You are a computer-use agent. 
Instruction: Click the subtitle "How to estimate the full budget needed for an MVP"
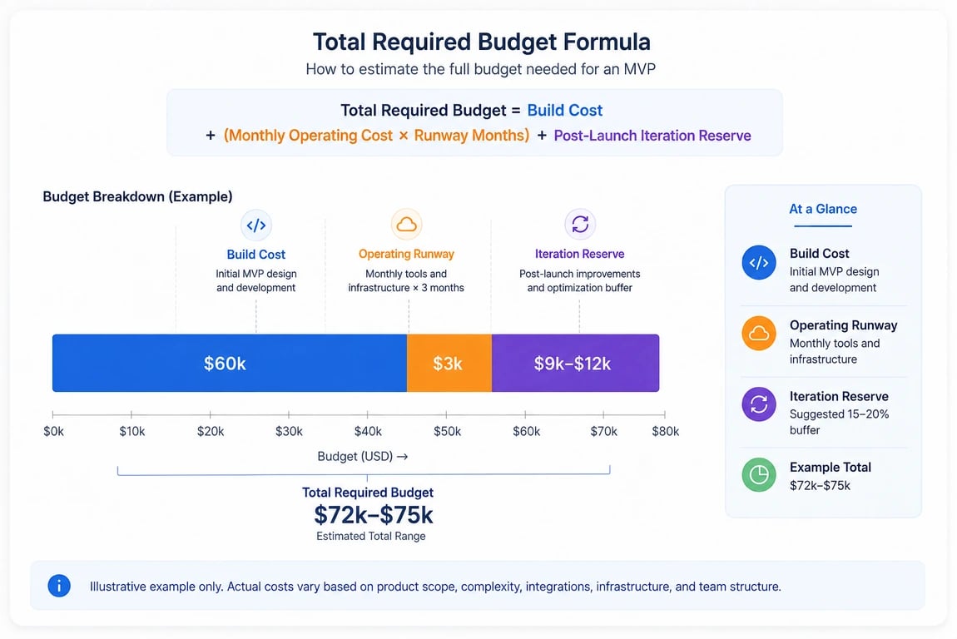[x=481, y=69]
